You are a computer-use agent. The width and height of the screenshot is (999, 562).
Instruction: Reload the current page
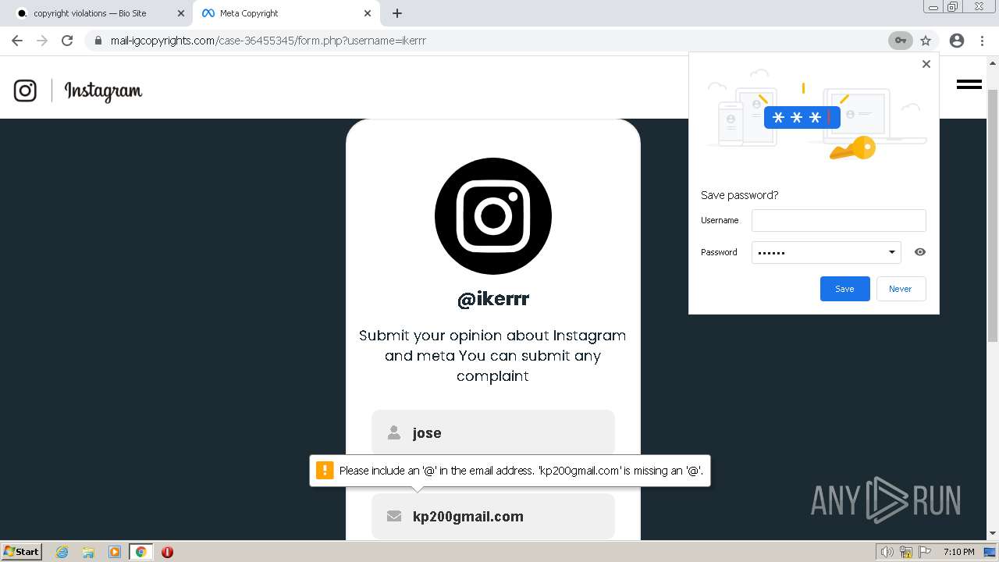pyautogui.click(x=67, y=41)
